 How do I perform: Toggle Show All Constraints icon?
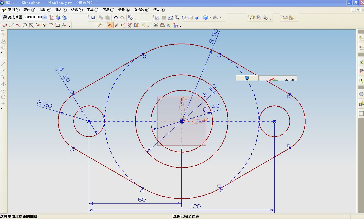tap(123, 25)
